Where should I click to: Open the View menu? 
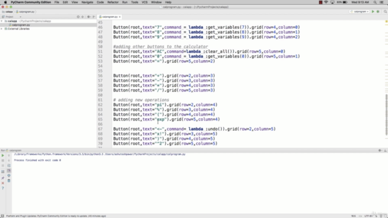[75, 2]
